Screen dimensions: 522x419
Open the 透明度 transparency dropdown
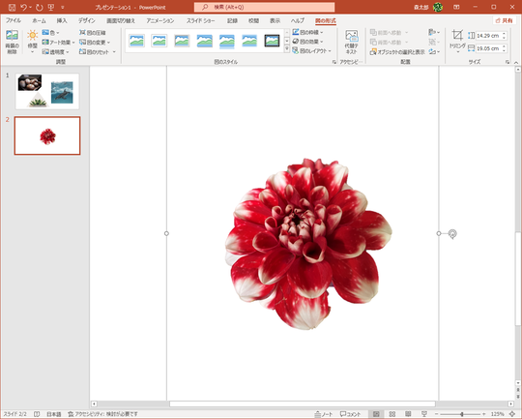55,52
